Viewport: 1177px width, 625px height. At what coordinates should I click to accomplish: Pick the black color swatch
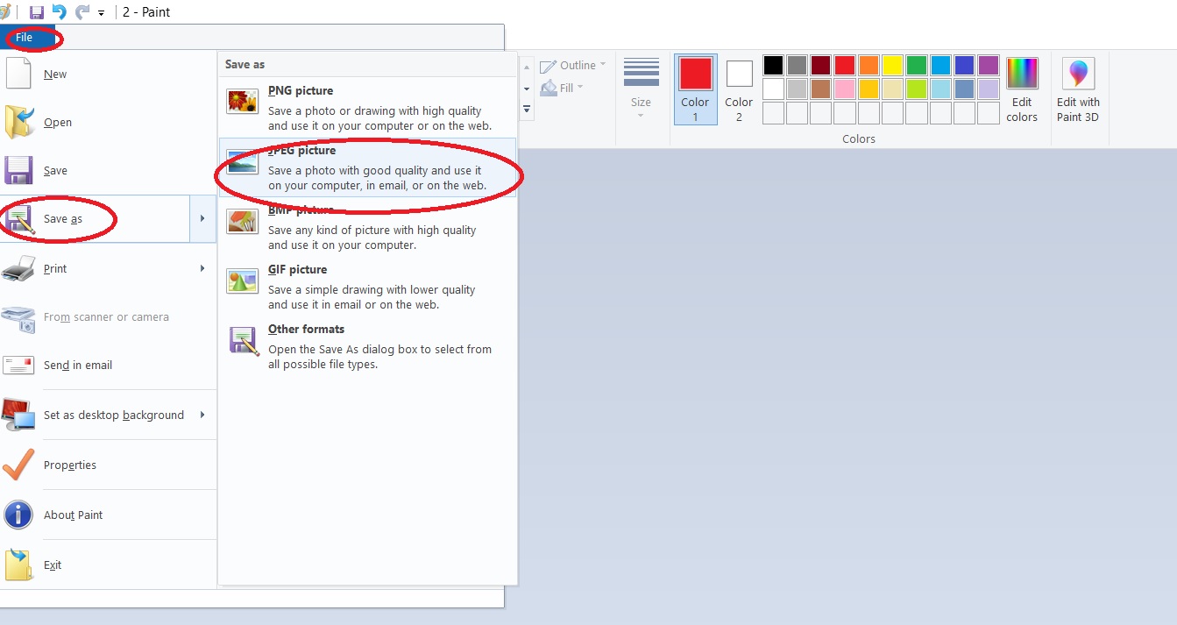pos(773,66)
